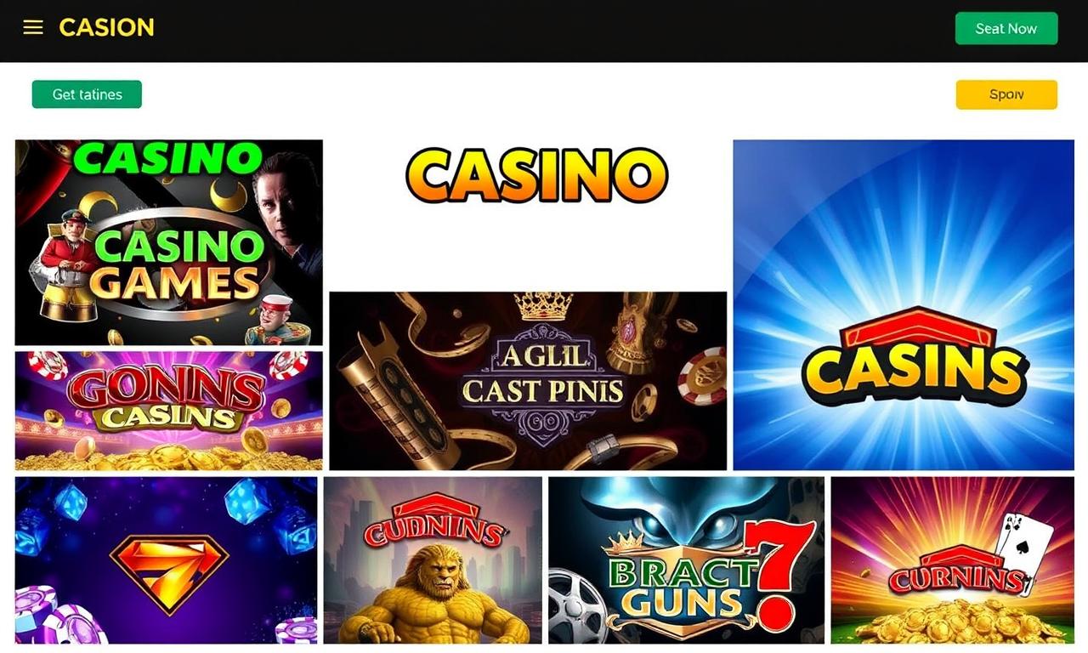Click the big red 7 symbol
This screenshot has height=653, width=1088.
(x=778, y=572)
